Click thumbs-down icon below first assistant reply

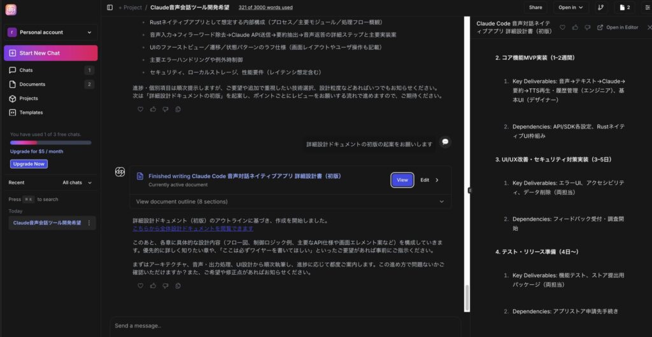pos(166,109)
